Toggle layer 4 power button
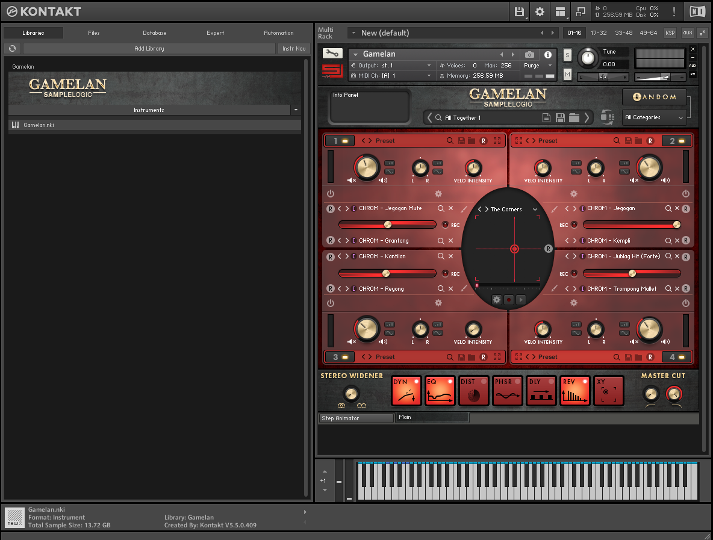Screen dimensions: 713x540 point(686,303)
